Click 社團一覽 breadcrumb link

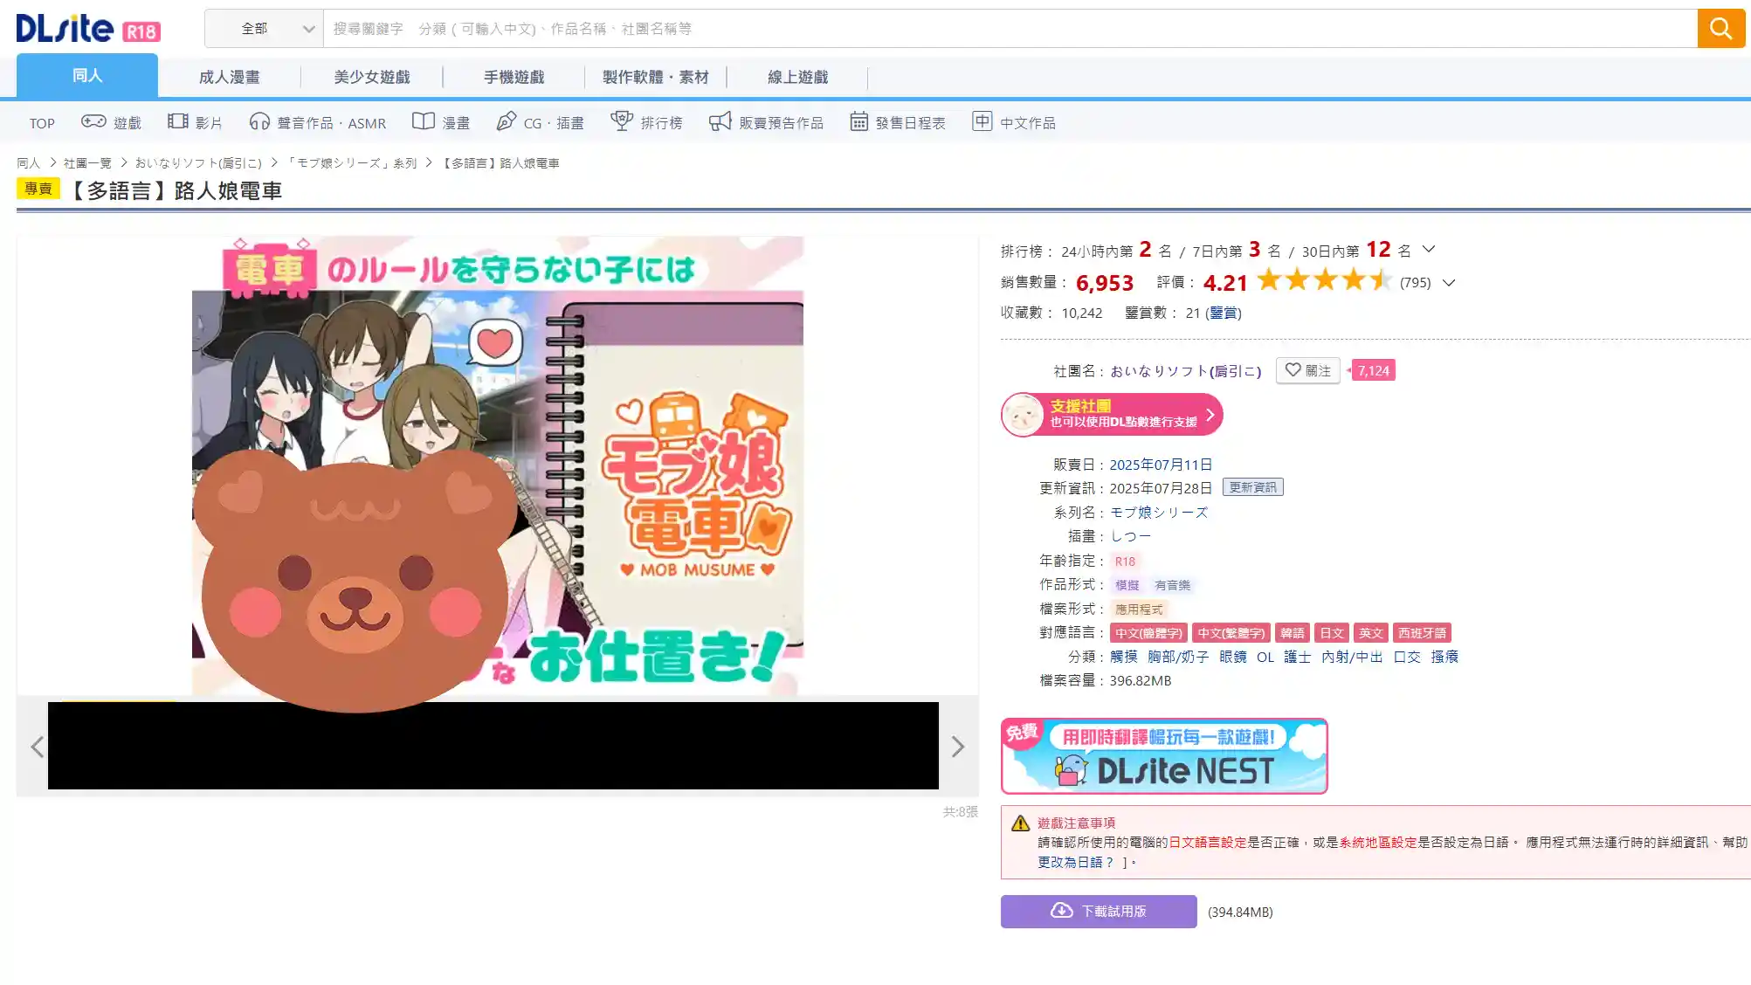tap(87, 163)
